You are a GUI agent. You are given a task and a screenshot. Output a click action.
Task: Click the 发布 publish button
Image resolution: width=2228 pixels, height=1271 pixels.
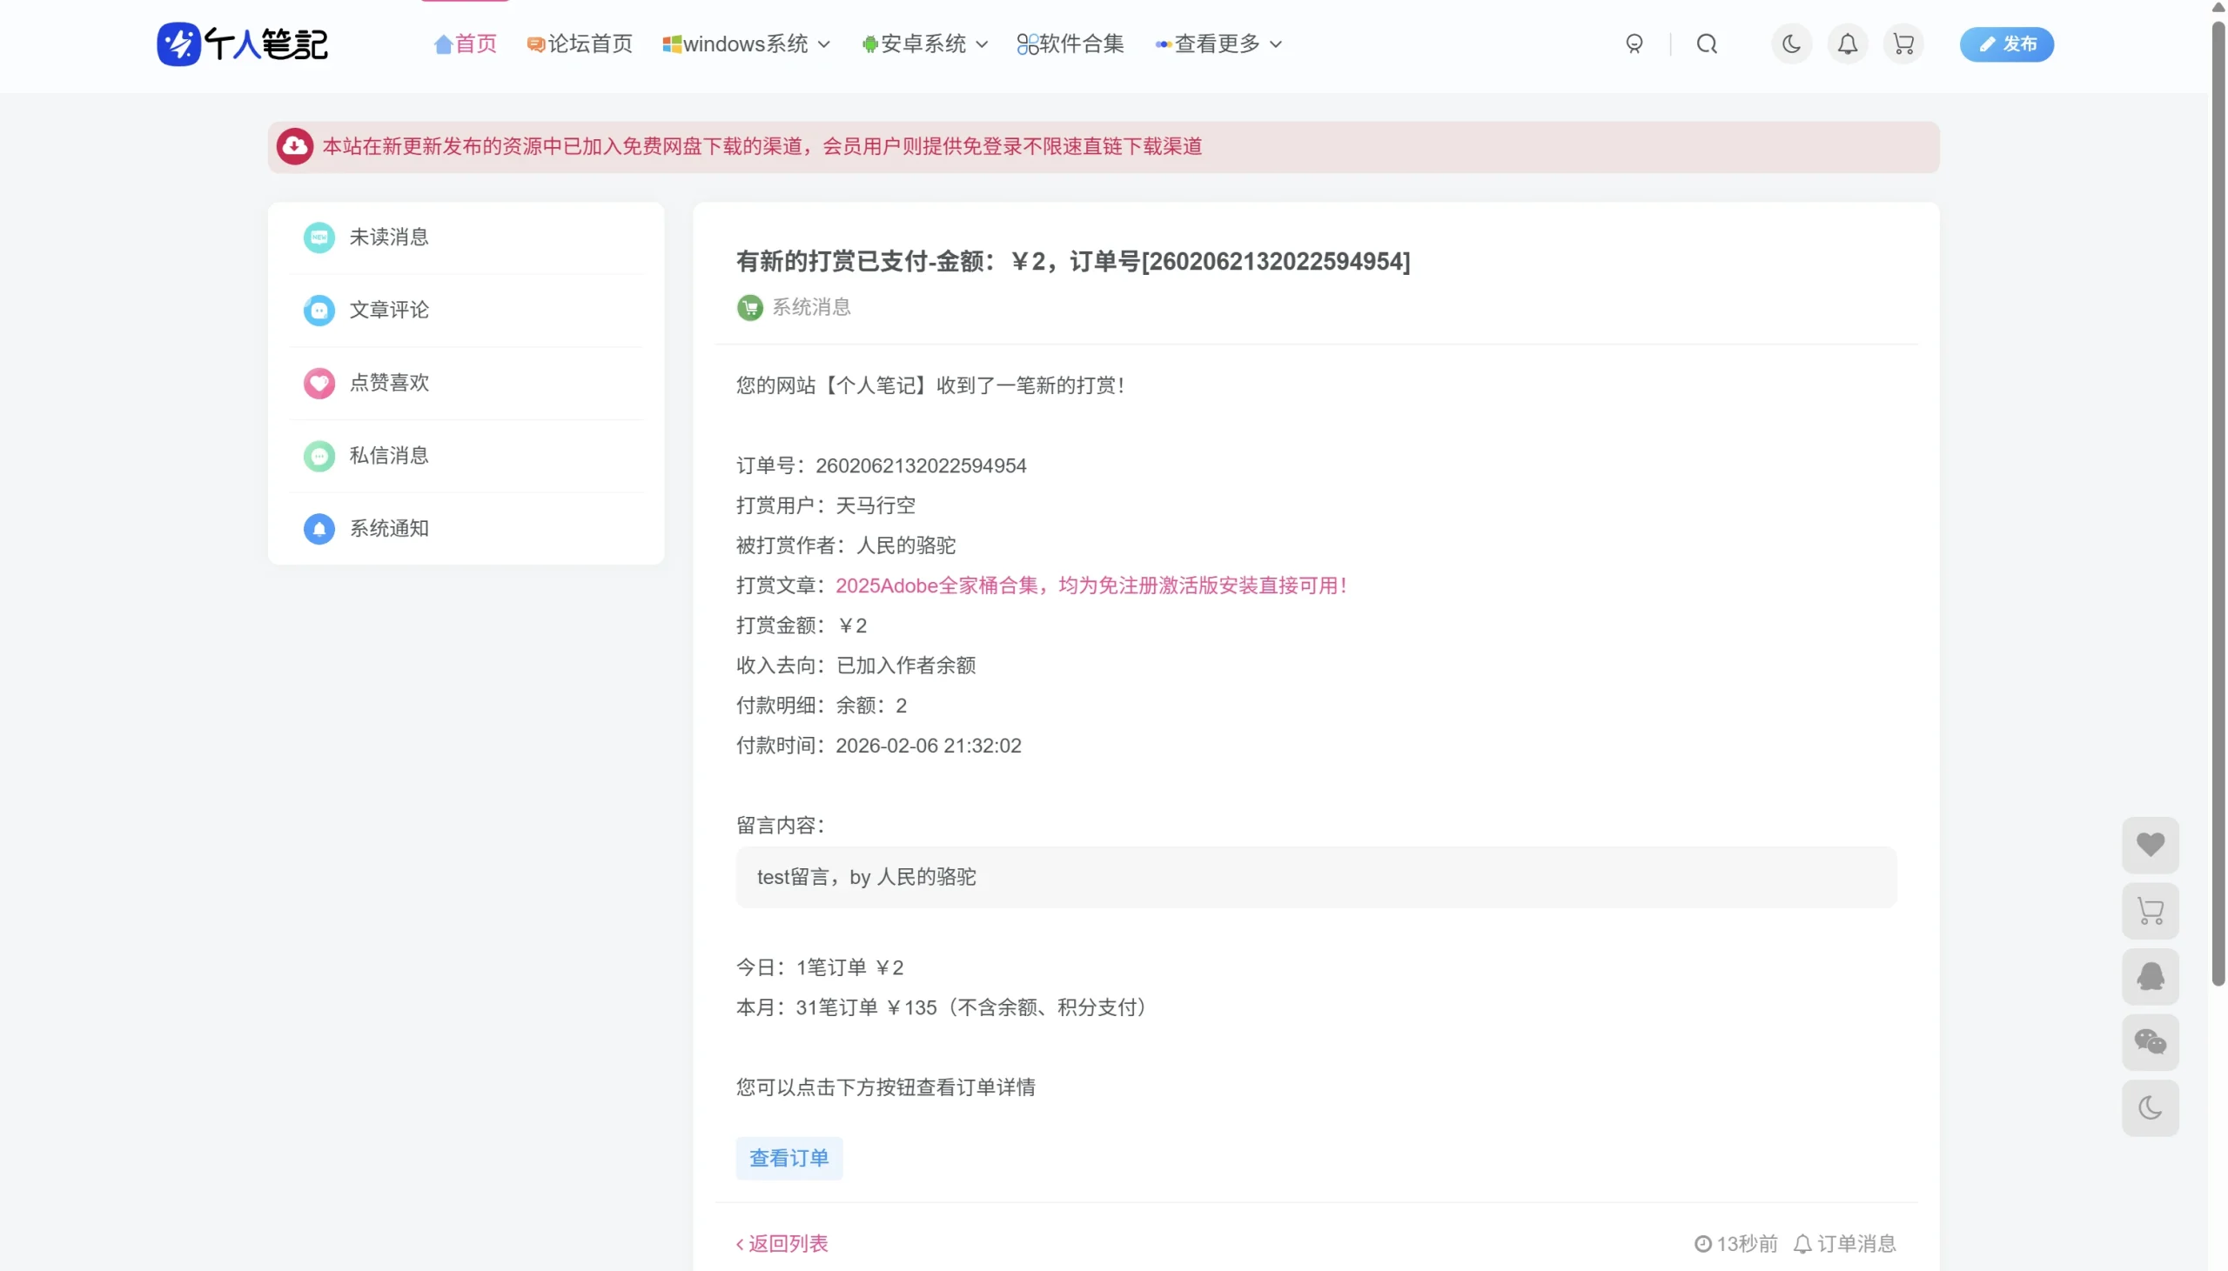(2007, 43)
